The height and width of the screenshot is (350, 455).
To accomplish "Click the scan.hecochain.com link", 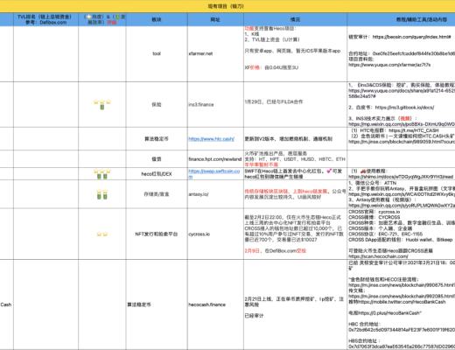I will 378,256.
